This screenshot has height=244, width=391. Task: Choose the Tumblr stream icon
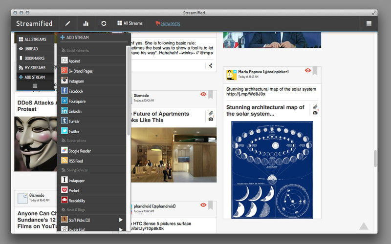pos(65,121)
